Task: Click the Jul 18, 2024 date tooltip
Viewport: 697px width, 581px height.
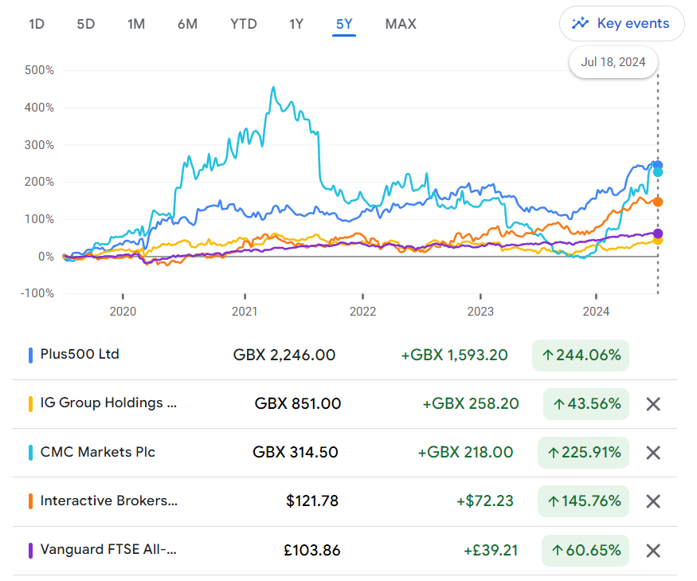Action: point(613,62)
